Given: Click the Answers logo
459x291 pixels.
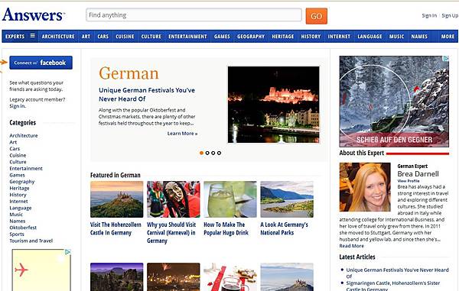Looking at the screenshot, I should tap(34, 15).
